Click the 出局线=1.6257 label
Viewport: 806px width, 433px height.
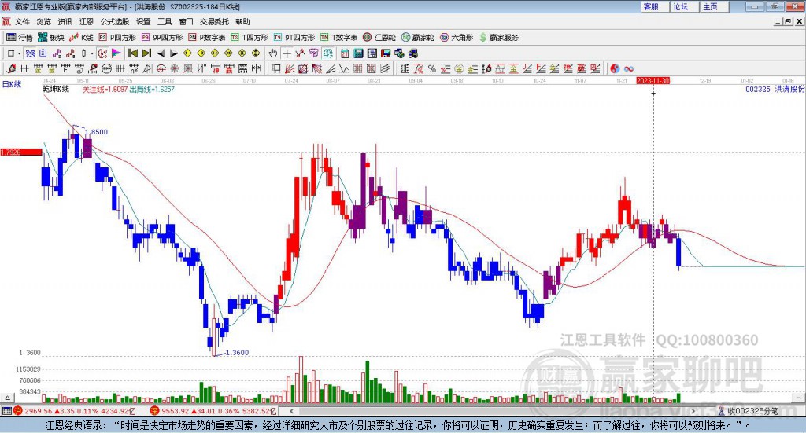[x=152, y=90]
